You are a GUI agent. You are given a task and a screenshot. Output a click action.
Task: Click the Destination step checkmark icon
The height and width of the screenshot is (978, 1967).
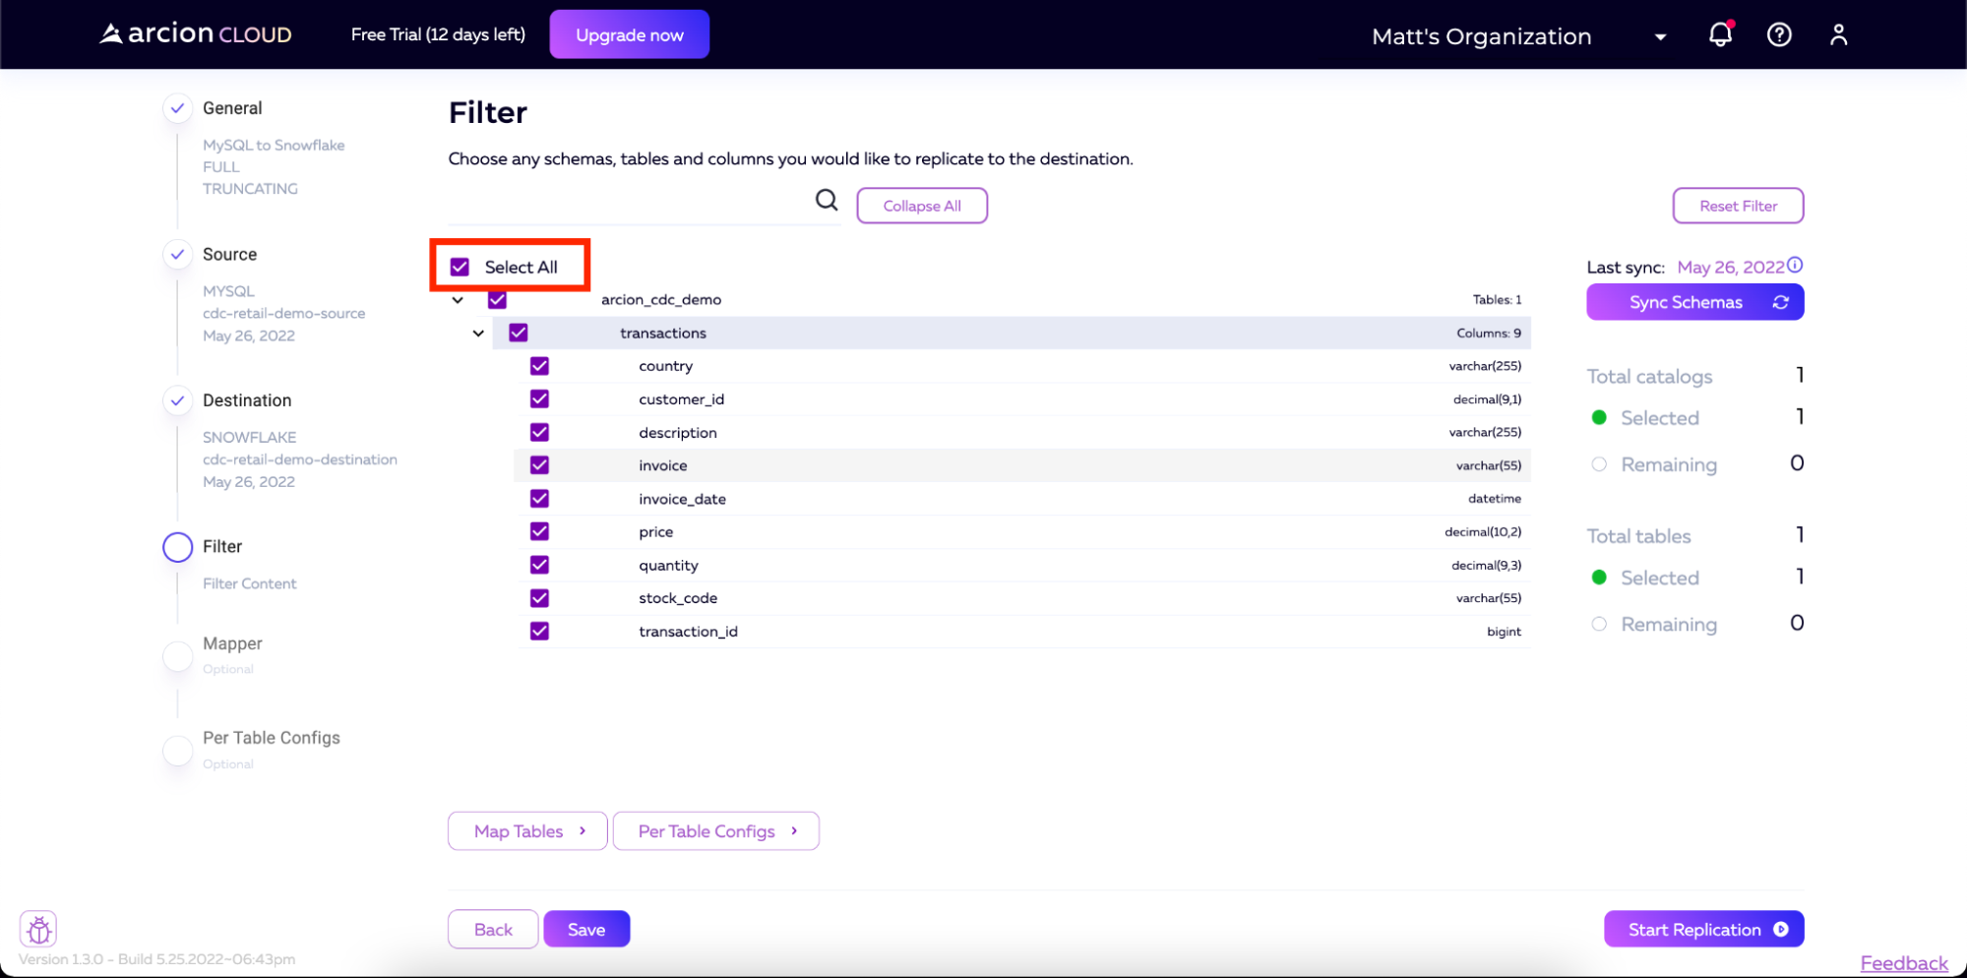pyautogui.click(x=177, y=400)
